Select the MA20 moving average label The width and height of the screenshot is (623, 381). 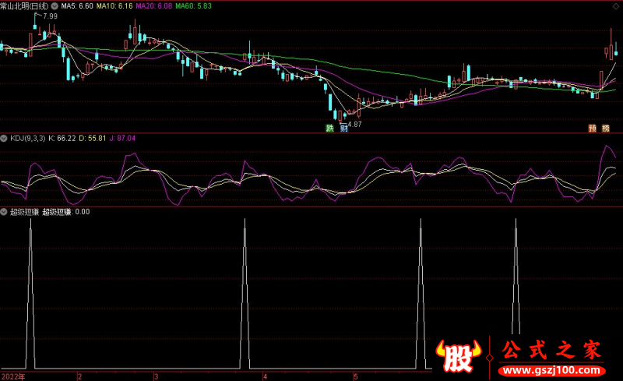click(x=153, y=6)
